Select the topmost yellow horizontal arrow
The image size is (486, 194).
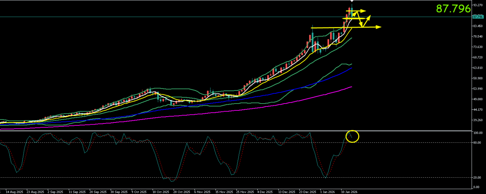(x=357, y=11)
